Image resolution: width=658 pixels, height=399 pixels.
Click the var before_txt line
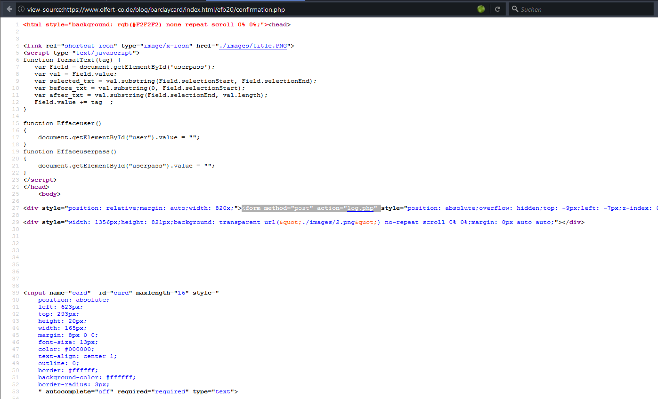point(139,88)
